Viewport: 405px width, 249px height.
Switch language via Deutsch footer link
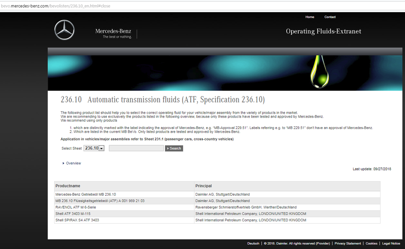[253, 243]
